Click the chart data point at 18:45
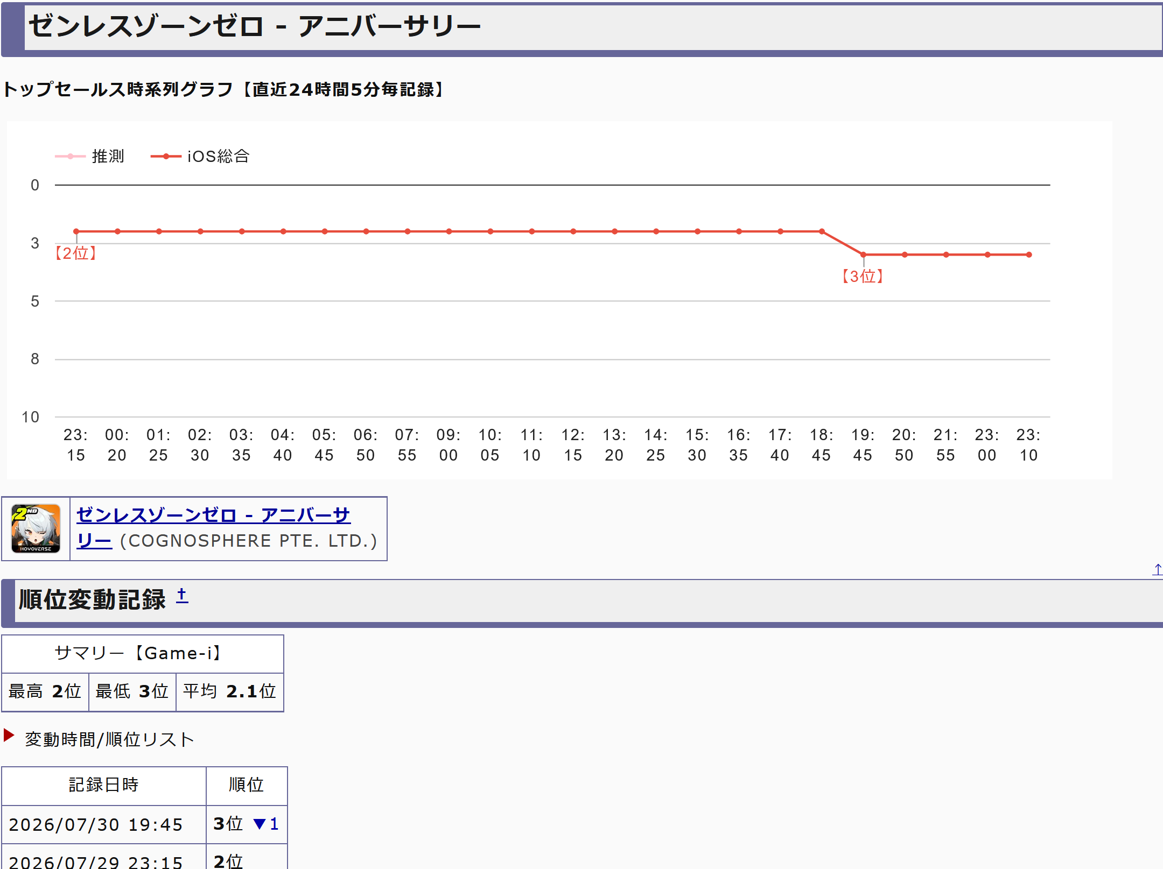The width and height of the screenshot is (1163, 869). (822, 231)
